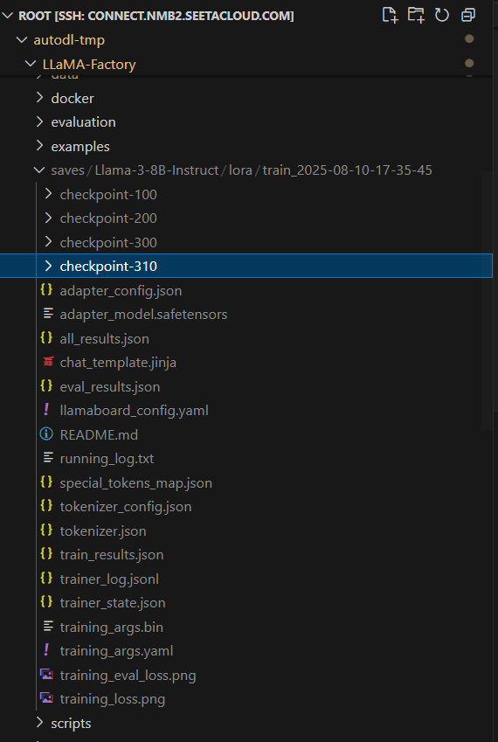Screen dimensions: 498x742
Task: Collapse the autodl-tmp folder chevron
Action: [x=21, y=40]
